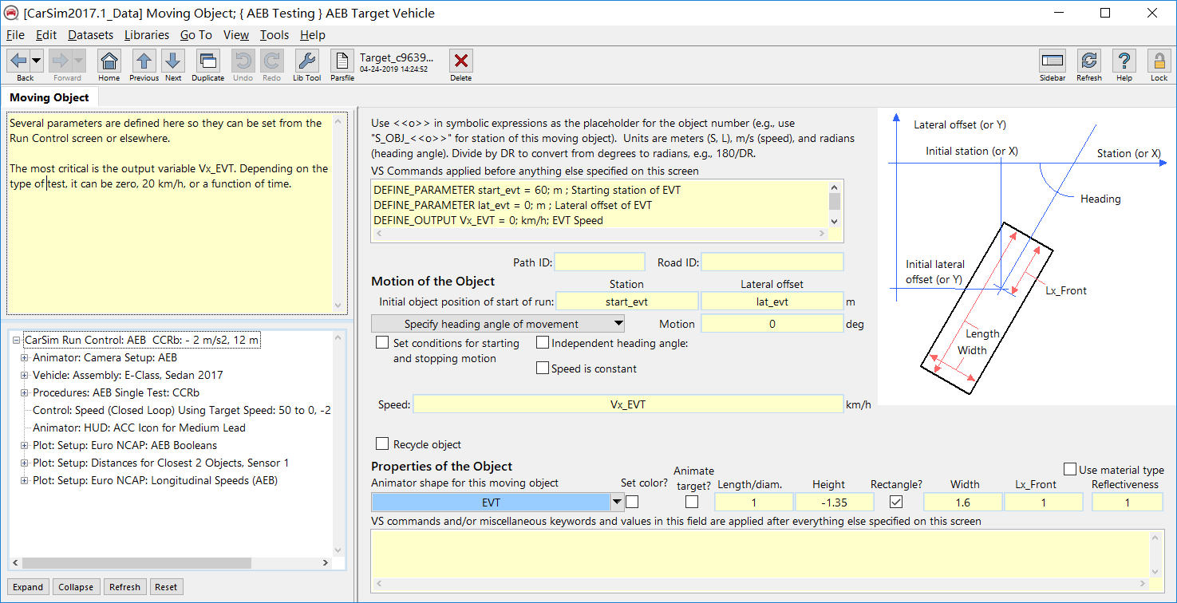Image resolution: width=1177 pixels, height=603 pixels.
Task: Click the Collapse button below tree
Action: (76, 587)
